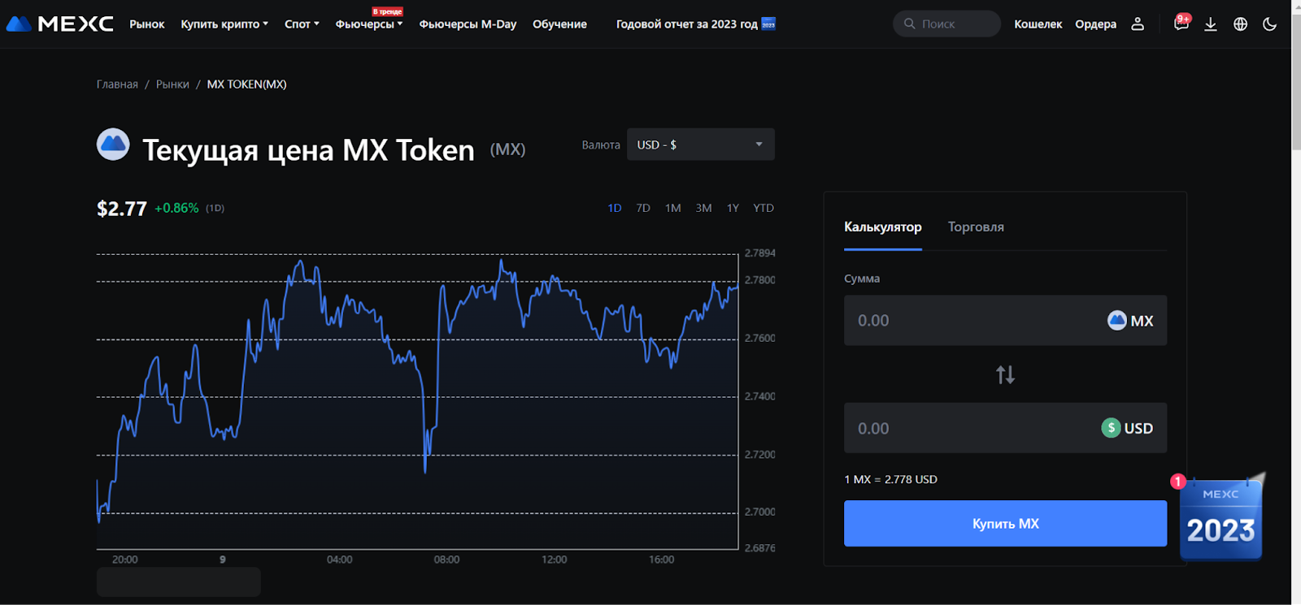The height and width of the screenshot is (605, 1301).
Task: Expand the Фьючерсы dropdown menu
Action: coord(369,24)
